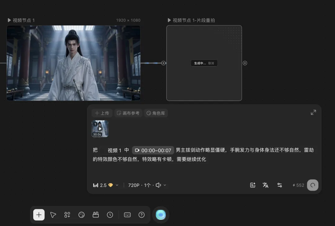The image size is (335, 226).
Task: Open the character face icon in toolbar
Action: (81, 214)
